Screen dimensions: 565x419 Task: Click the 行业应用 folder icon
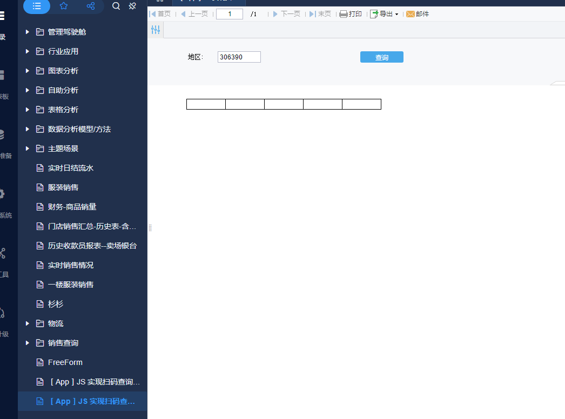click(40, 51)
